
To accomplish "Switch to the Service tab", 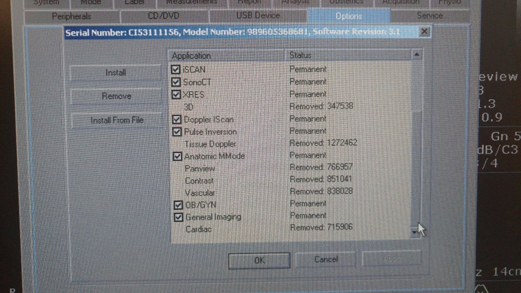I will pos(429,16).
